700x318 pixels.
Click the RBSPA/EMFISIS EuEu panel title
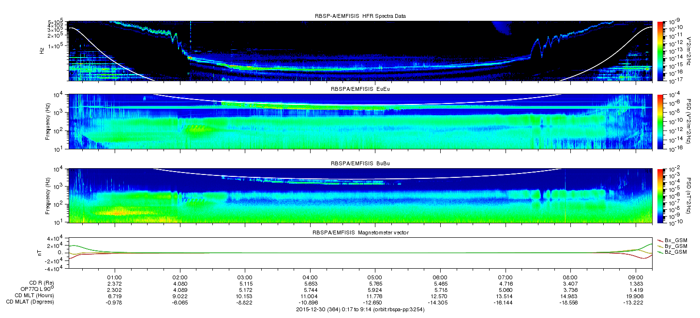[x=360, y=89]
